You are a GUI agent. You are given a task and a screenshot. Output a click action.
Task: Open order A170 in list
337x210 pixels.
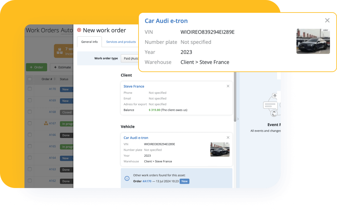click(x=52, y=89)
